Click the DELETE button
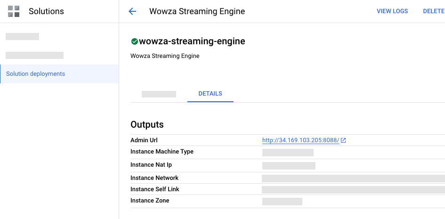445x219 pixels. (x=434, y=11)
